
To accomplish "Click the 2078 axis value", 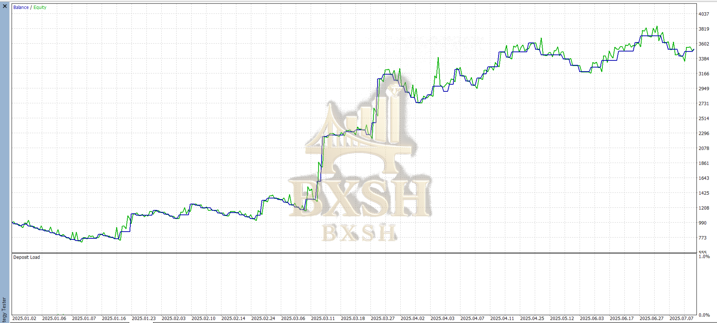I will click(x=704, y=148).
